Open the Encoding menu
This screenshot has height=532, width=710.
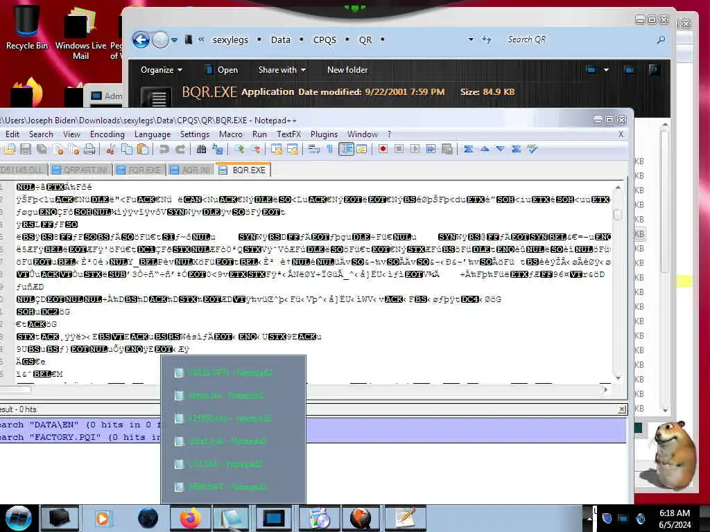click(x=107, y=134)
